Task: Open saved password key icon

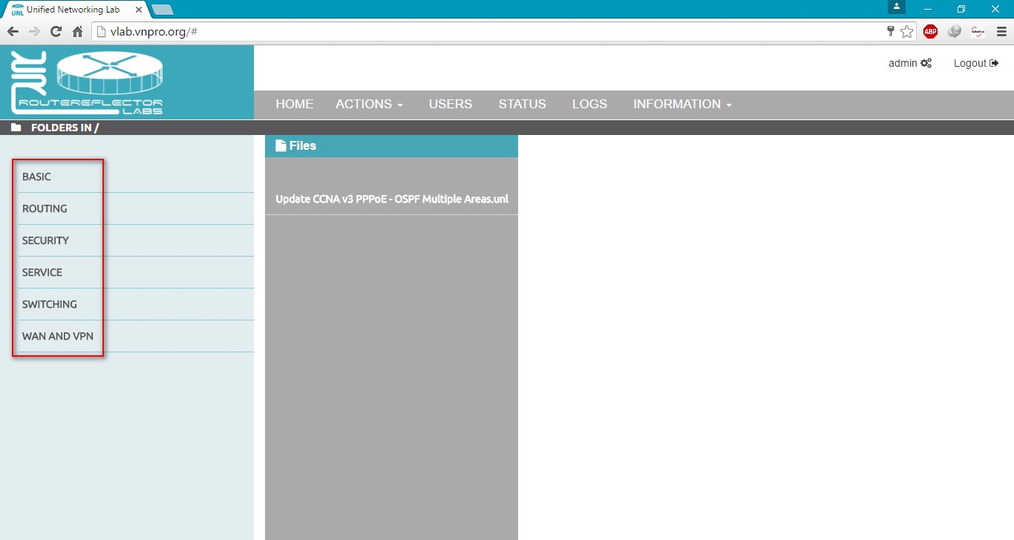Action: (891, 31)
